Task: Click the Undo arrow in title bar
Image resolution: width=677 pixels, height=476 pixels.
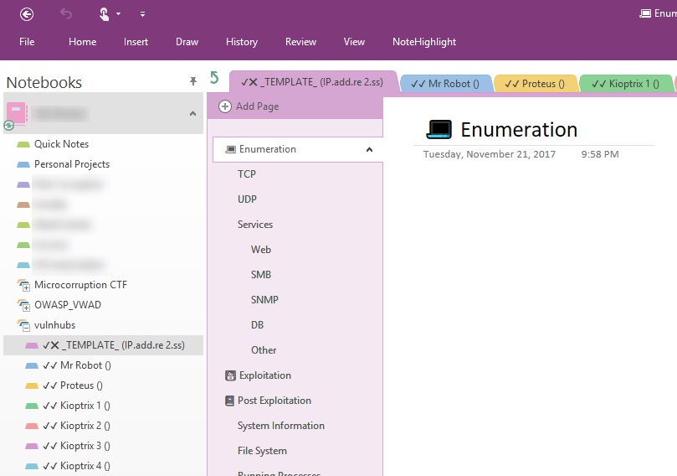Action: pyautogui.click(x=67, y=13)
